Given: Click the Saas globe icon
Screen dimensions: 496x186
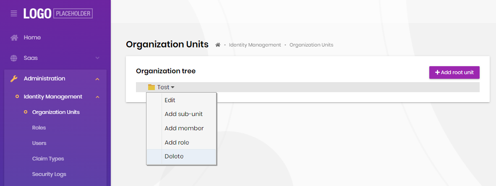Looking at the screenshot, I should tap(14, 58).
